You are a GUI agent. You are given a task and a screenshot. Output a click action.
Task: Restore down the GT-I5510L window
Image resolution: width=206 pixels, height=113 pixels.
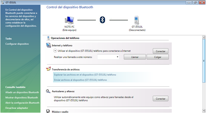tap(195, 3)
